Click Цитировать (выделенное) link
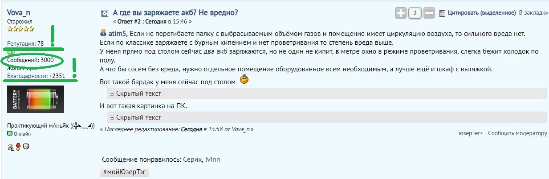Viewport: 549px width, 179px height. 481,13
